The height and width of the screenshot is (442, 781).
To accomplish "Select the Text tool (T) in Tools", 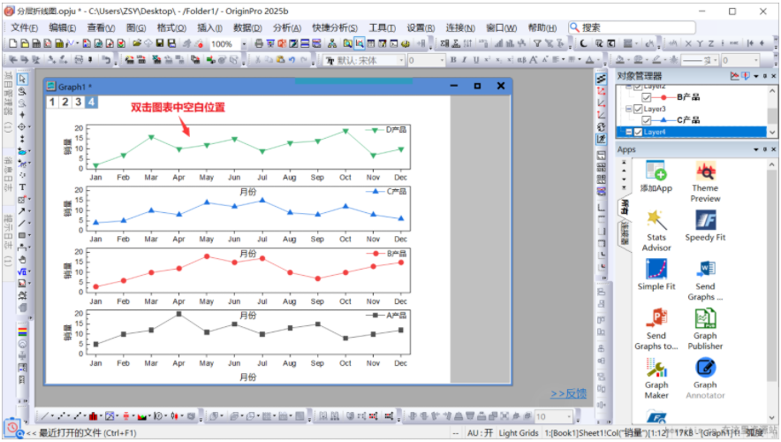I will point(22,187).
